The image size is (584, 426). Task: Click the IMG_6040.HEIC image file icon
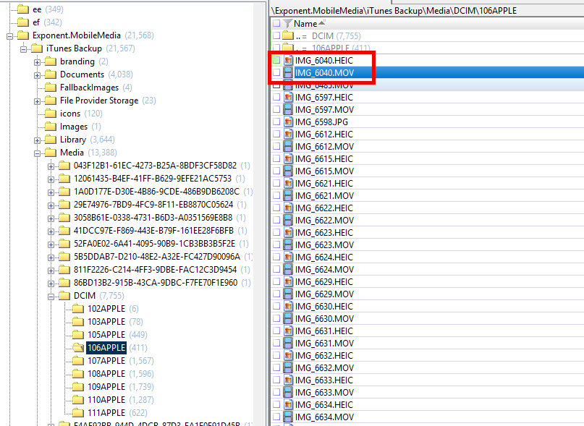coord(288,61)
